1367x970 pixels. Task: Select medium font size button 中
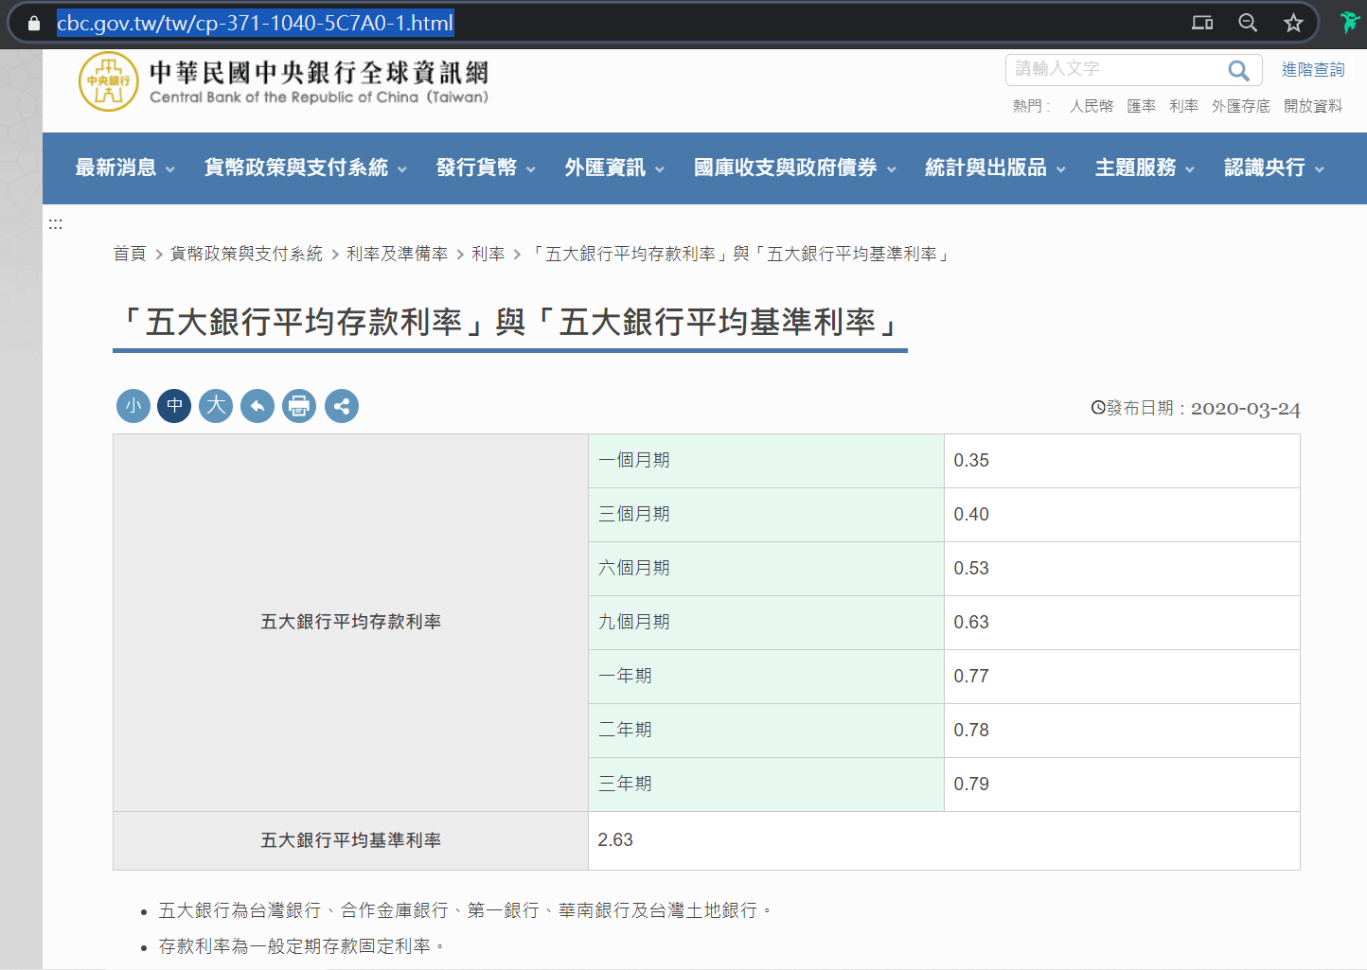pos(174,406)
